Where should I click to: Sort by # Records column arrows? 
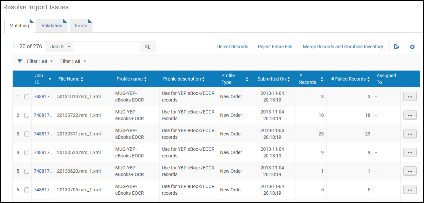tap(322, 79)
